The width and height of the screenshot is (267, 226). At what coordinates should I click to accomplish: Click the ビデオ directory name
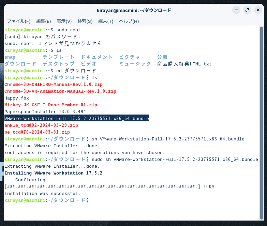[x=89, y=64]
